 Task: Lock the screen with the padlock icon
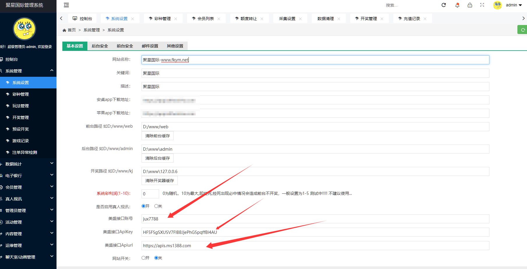tap(470, 5)
